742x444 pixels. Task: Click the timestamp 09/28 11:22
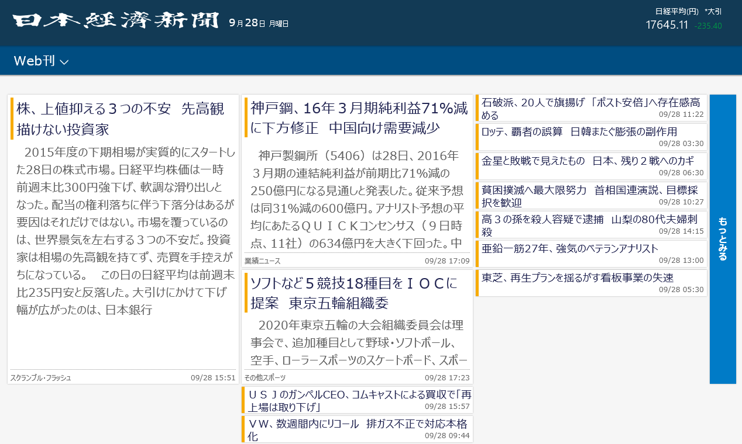[x=681, y=115]
